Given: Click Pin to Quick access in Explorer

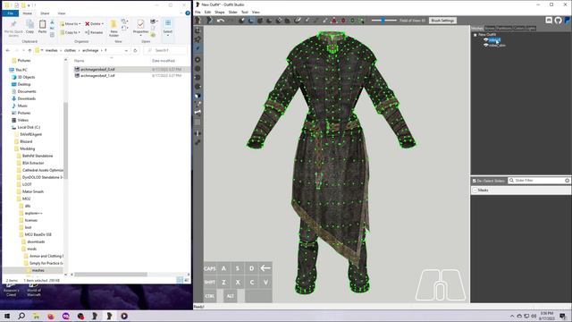Looking at the screenshot, I should click(x=13, y=28).
